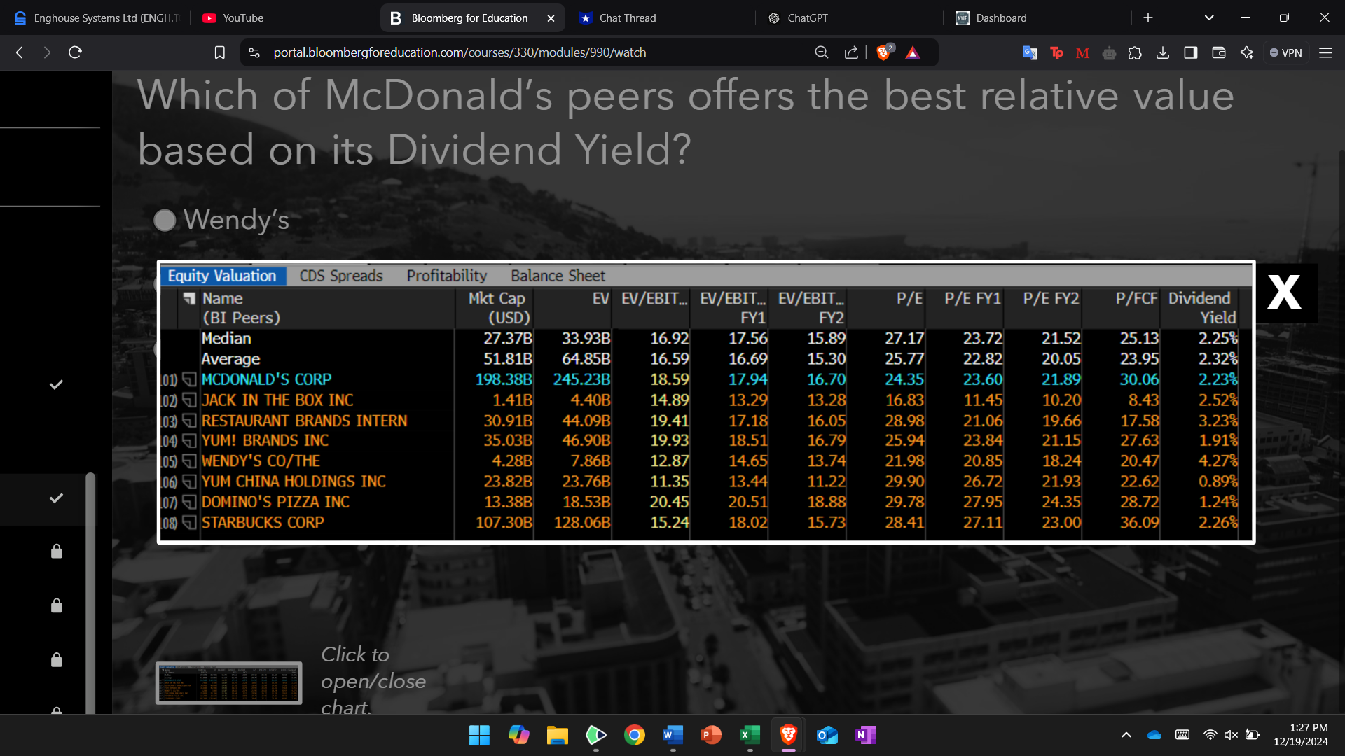This screenshot has width=1345, height=756.
Task: Open the Brave Wallet icon
Action: pyautogui.click(x=1219, y=52)
